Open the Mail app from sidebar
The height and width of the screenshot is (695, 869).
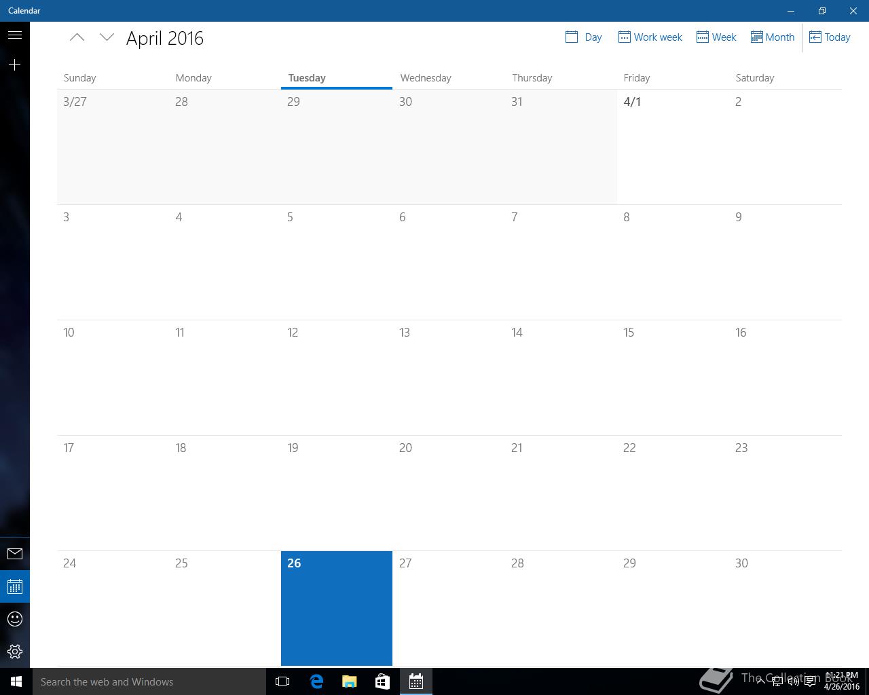click(15, 554)
